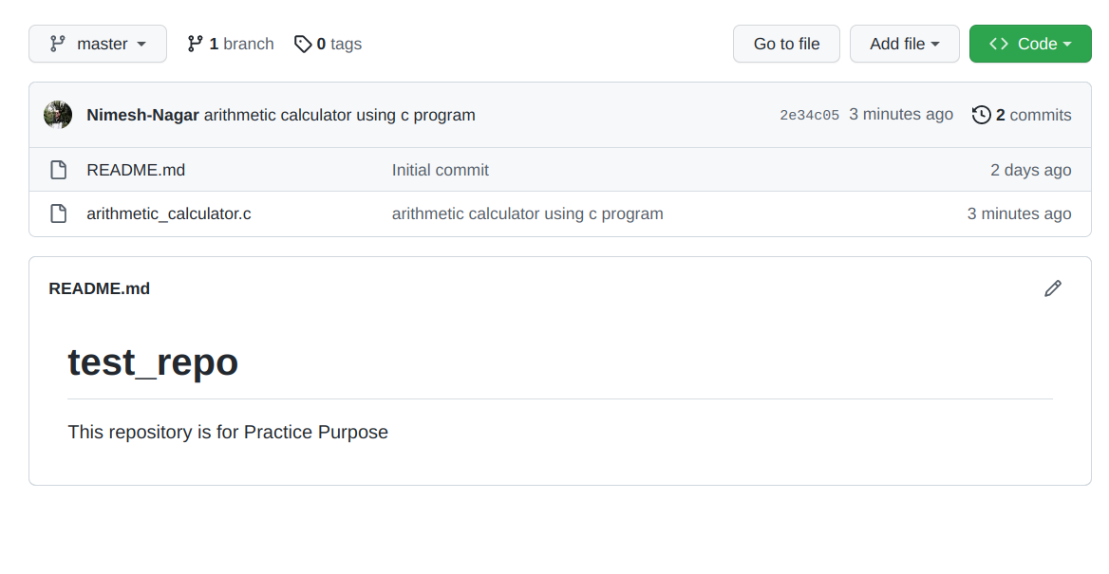Screen dimensions: 1109x574
Task: Click the file icon next to README.md
Action: pyautogui.click(x=59, y=171)
